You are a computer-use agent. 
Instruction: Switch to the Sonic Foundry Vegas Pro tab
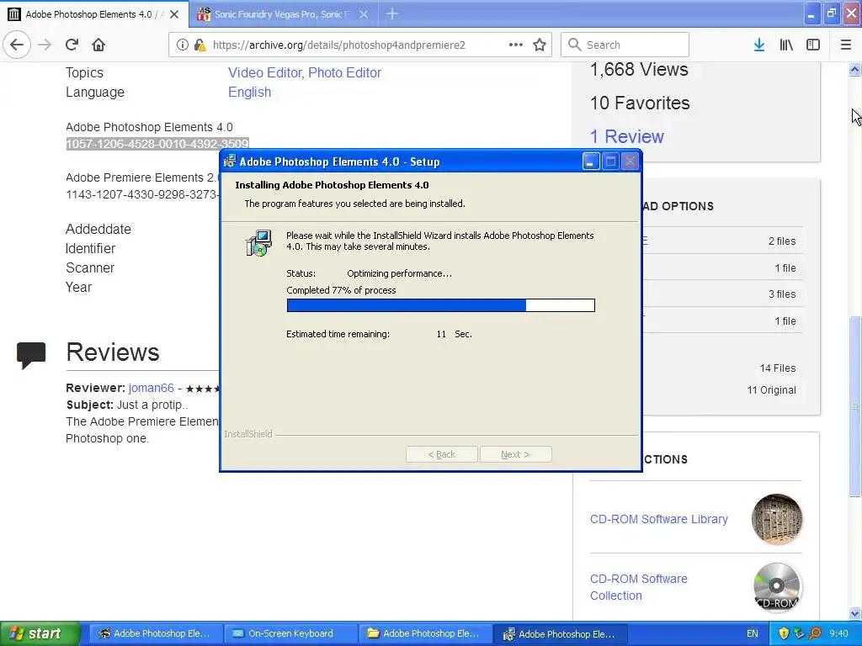pyautogui.click(x=281, y=14)
